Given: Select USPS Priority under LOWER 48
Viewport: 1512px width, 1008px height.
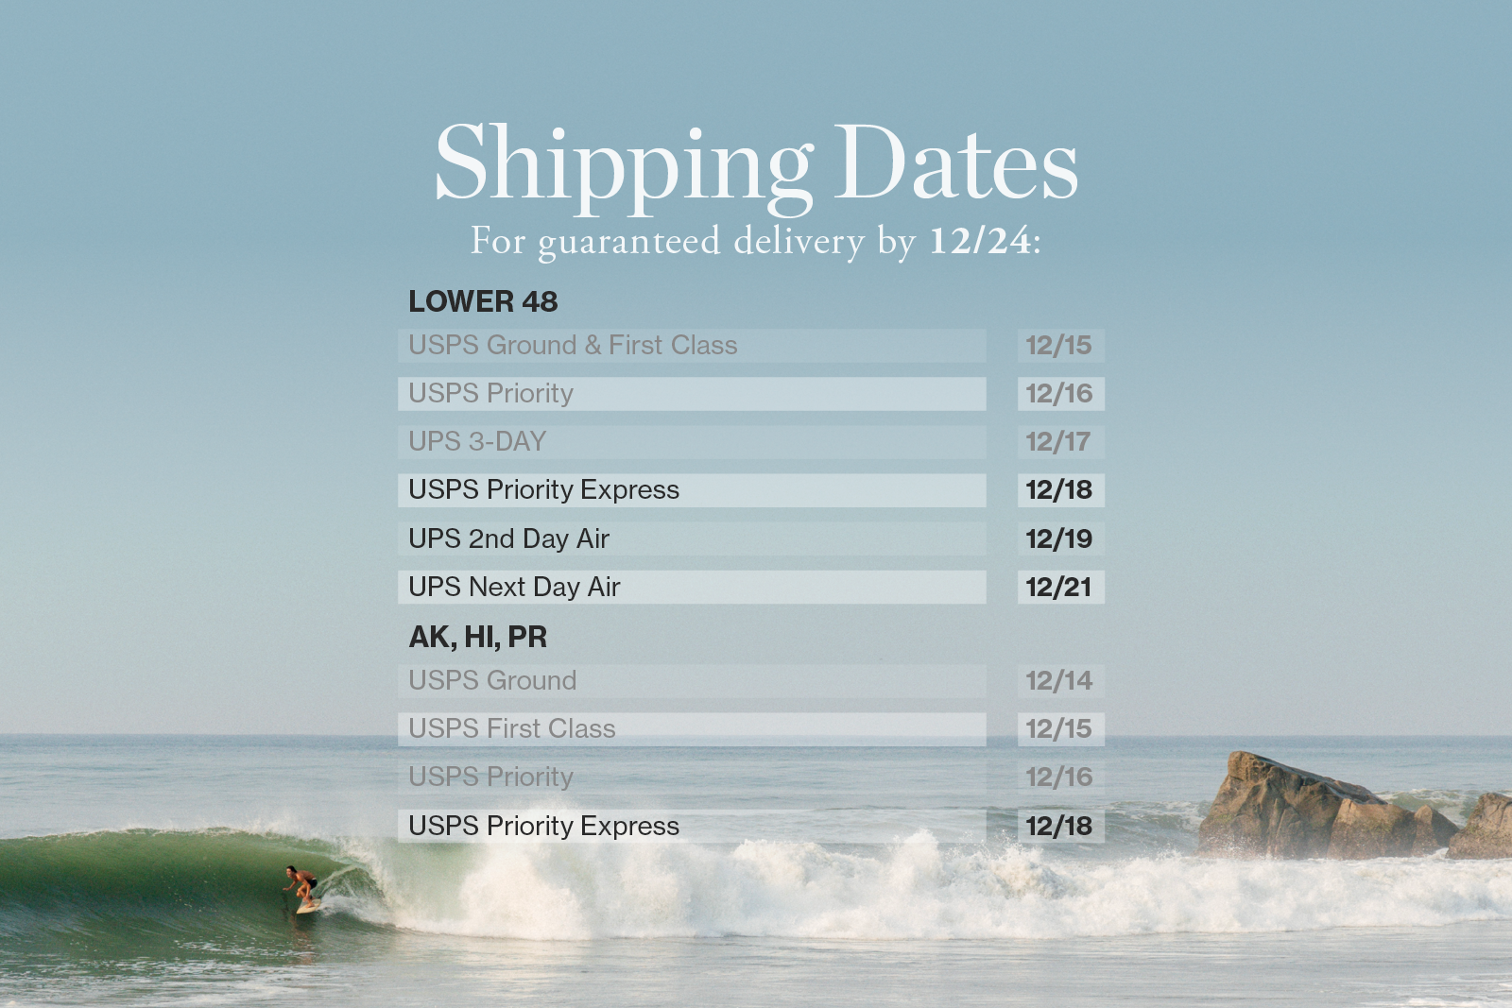Looking at the screenshot, I should point(691,394).
